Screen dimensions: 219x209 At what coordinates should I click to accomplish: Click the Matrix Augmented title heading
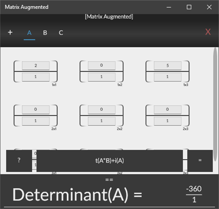pyautogui.click(x=26, y=7)
